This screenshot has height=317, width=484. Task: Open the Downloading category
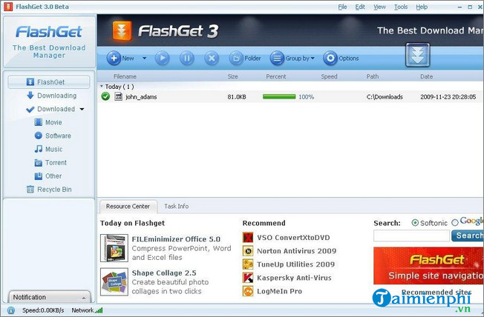[51, 96]
